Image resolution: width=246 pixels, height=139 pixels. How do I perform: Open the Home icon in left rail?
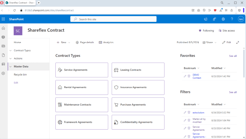coord(3,28)
